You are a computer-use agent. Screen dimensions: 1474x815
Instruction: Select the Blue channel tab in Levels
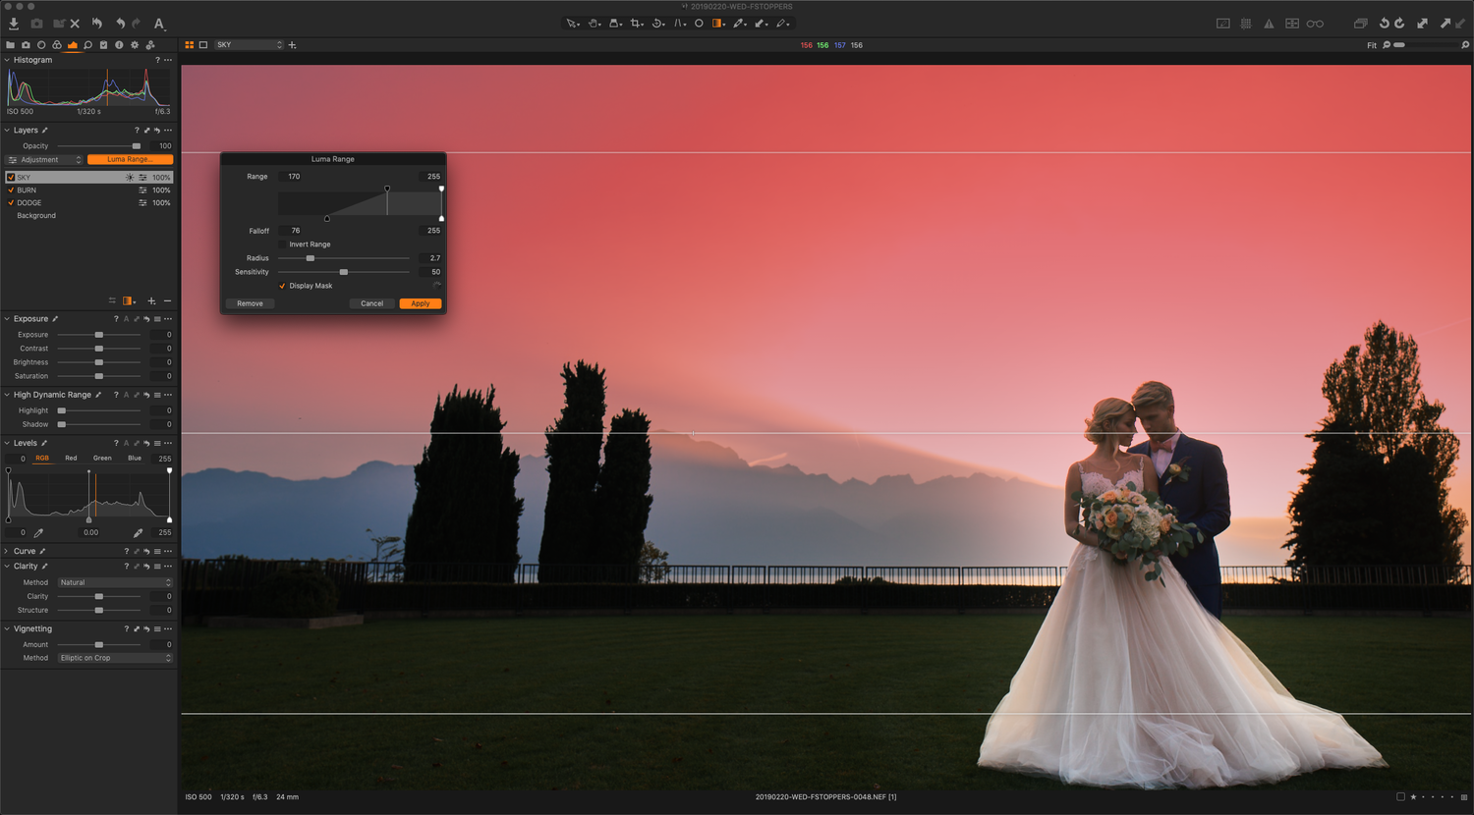point(135,459)
